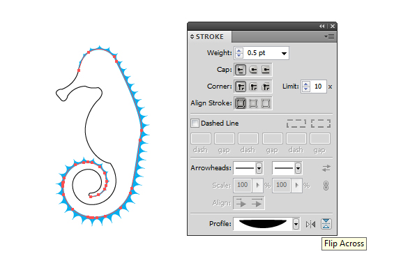Choose the Round Join corner icon
394x270 pixels.
[x=253, y=87]
